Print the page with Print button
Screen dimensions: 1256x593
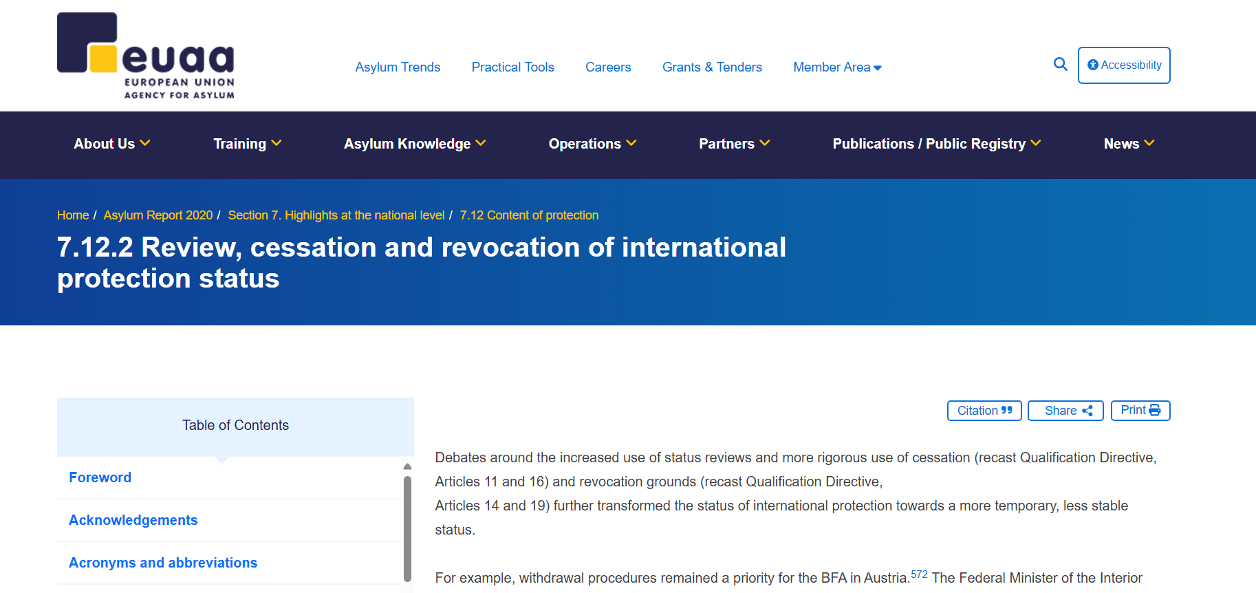(x=1140, y=411)
